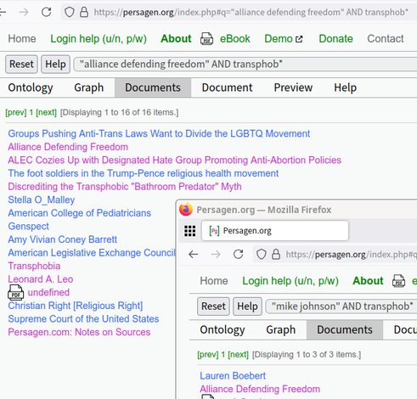
Task: Select the Ontology tab in the main window
Action: pos(31,87)
